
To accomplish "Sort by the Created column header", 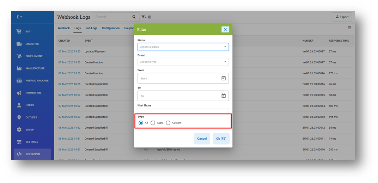I will point(64,41).
